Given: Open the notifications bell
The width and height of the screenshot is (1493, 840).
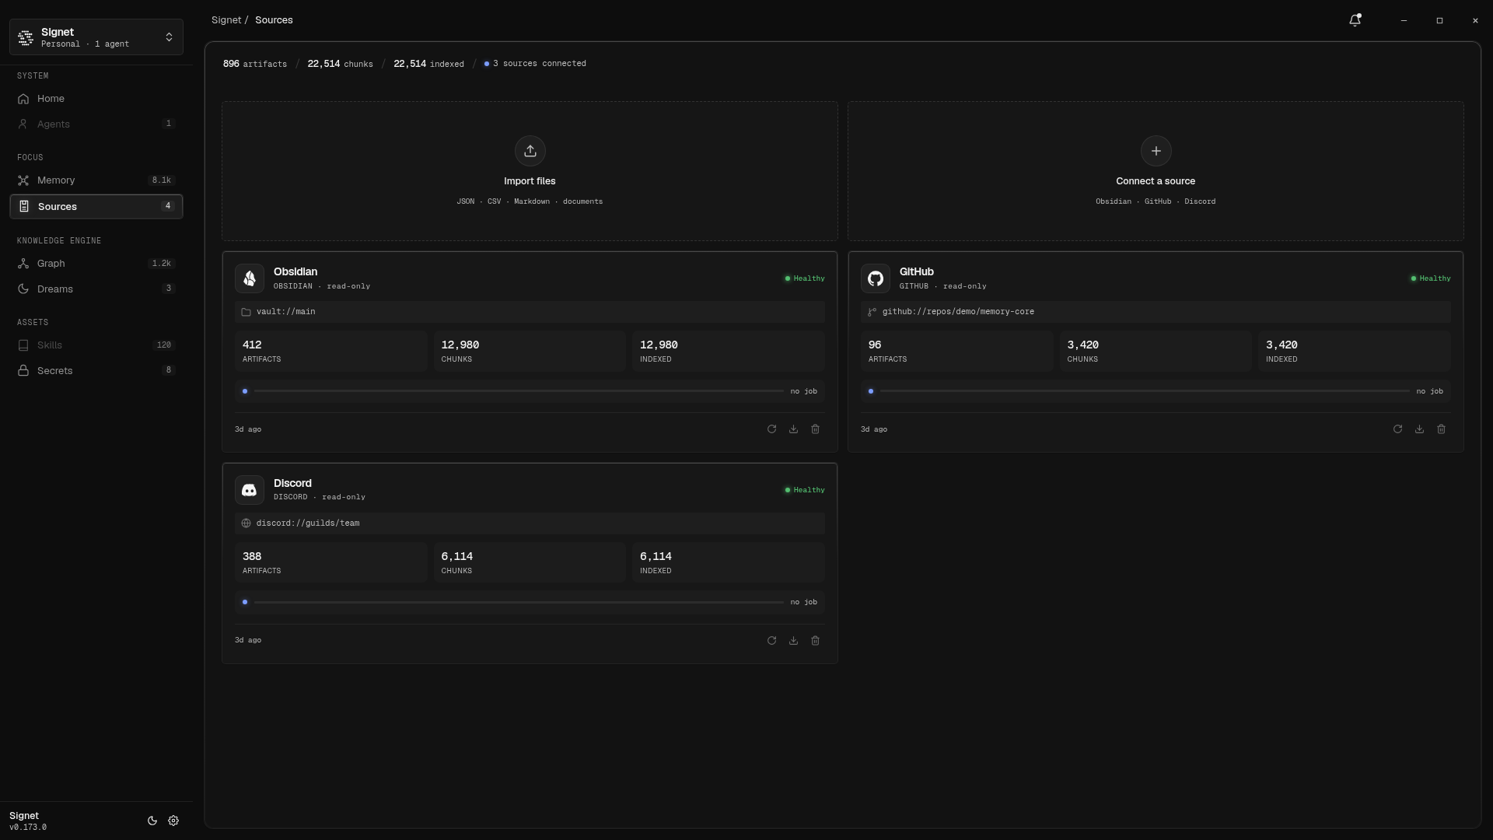Looking at the screenshot, I should coord(1355,20).
